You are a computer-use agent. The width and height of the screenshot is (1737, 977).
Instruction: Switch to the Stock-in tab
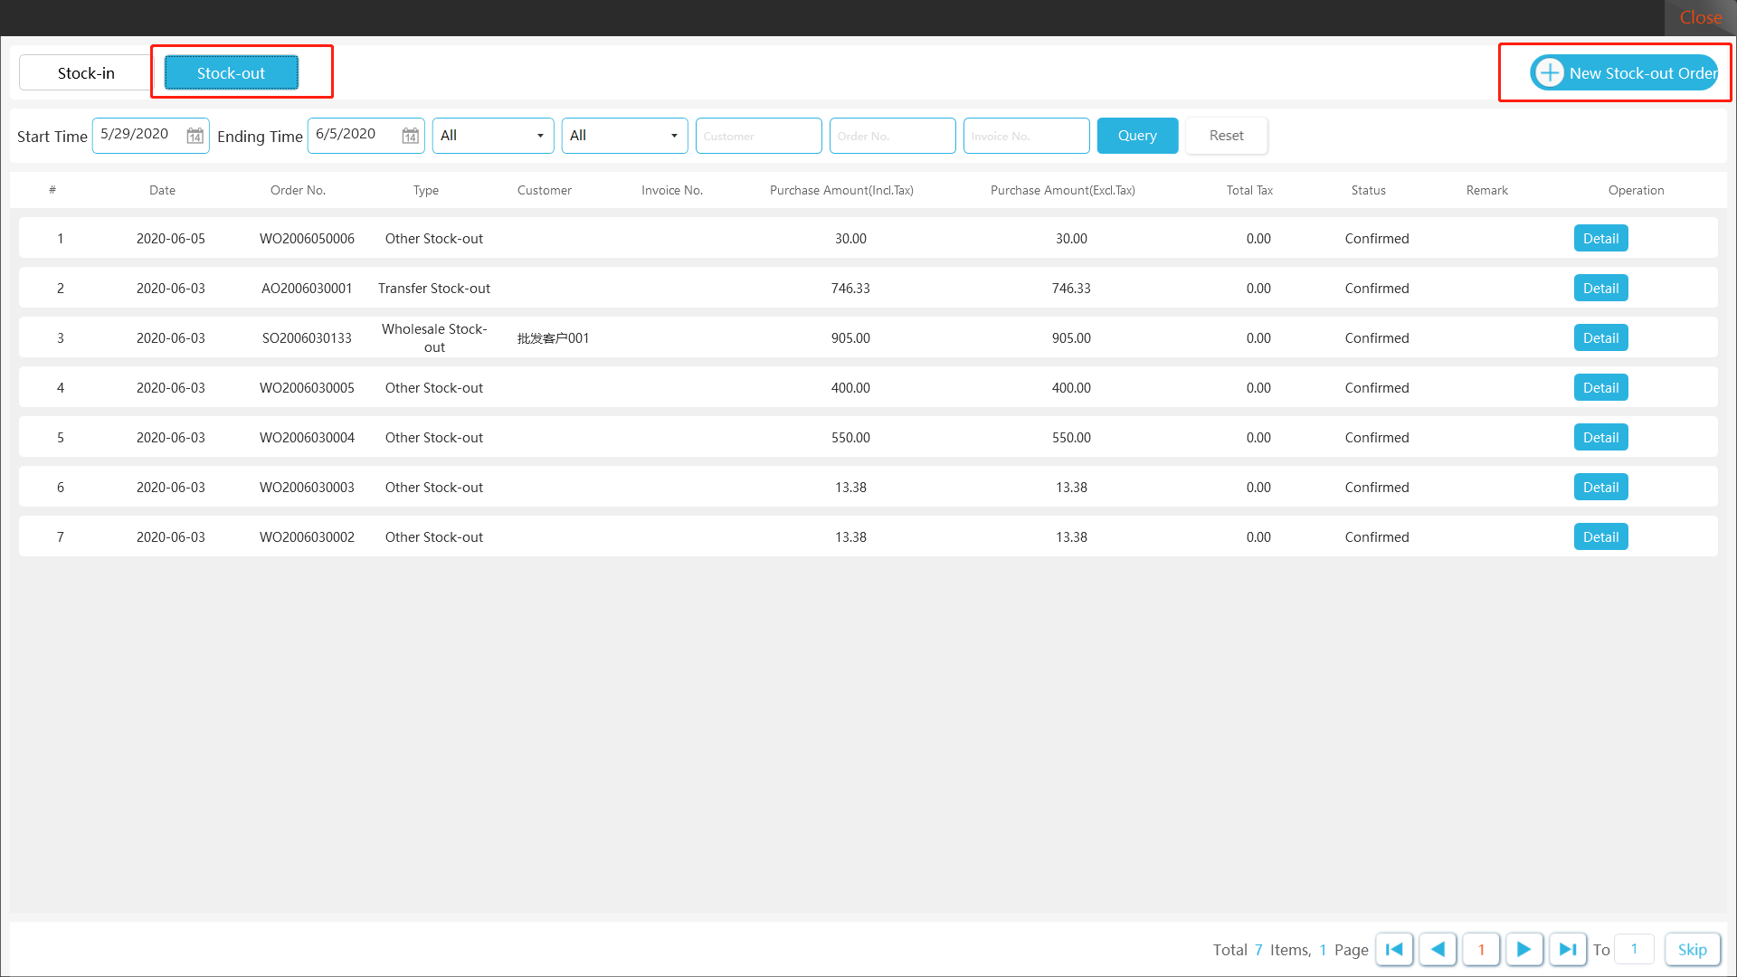[86, 72]
